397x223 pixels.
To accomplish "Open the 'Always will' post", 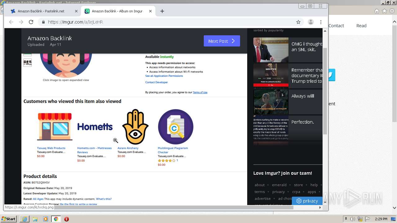I will pyautogui.click(x=288, y=102).
